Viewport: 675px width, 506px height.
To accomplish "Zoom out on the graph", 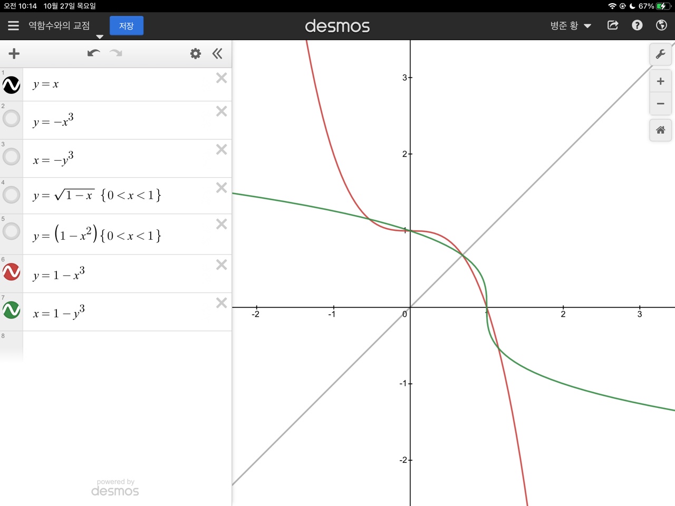I will tap(660, 103).
